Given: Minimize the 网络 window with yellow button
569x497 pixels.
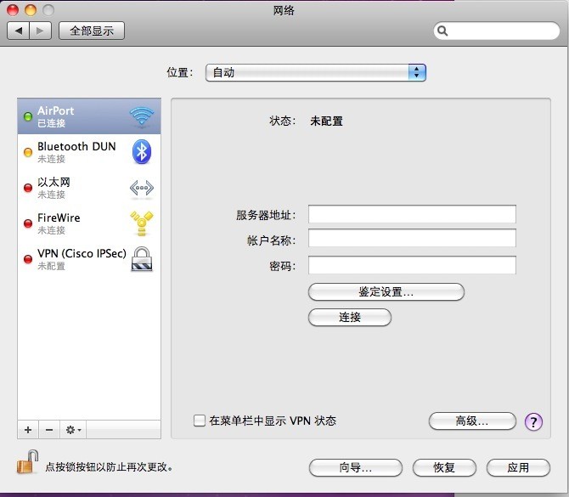Looking at the screenshot, I should click(x=31, y=10).
